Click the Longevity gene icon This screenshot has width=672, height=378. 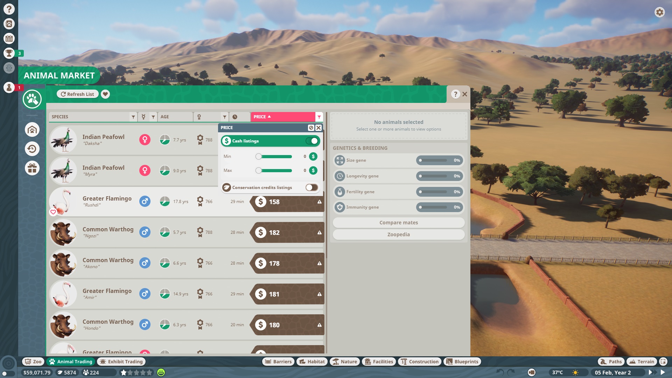[x=339, y=176]
